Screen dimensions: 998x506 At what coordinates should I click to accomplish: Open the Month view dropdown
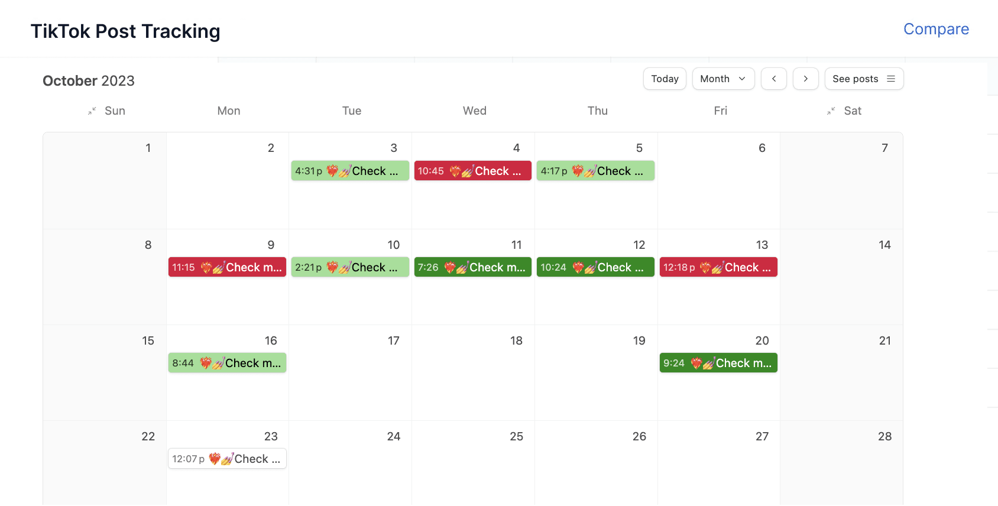click(723, 79)
